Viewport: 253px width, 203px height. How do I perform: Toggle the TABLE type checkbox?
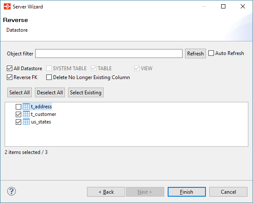point(93,69)
